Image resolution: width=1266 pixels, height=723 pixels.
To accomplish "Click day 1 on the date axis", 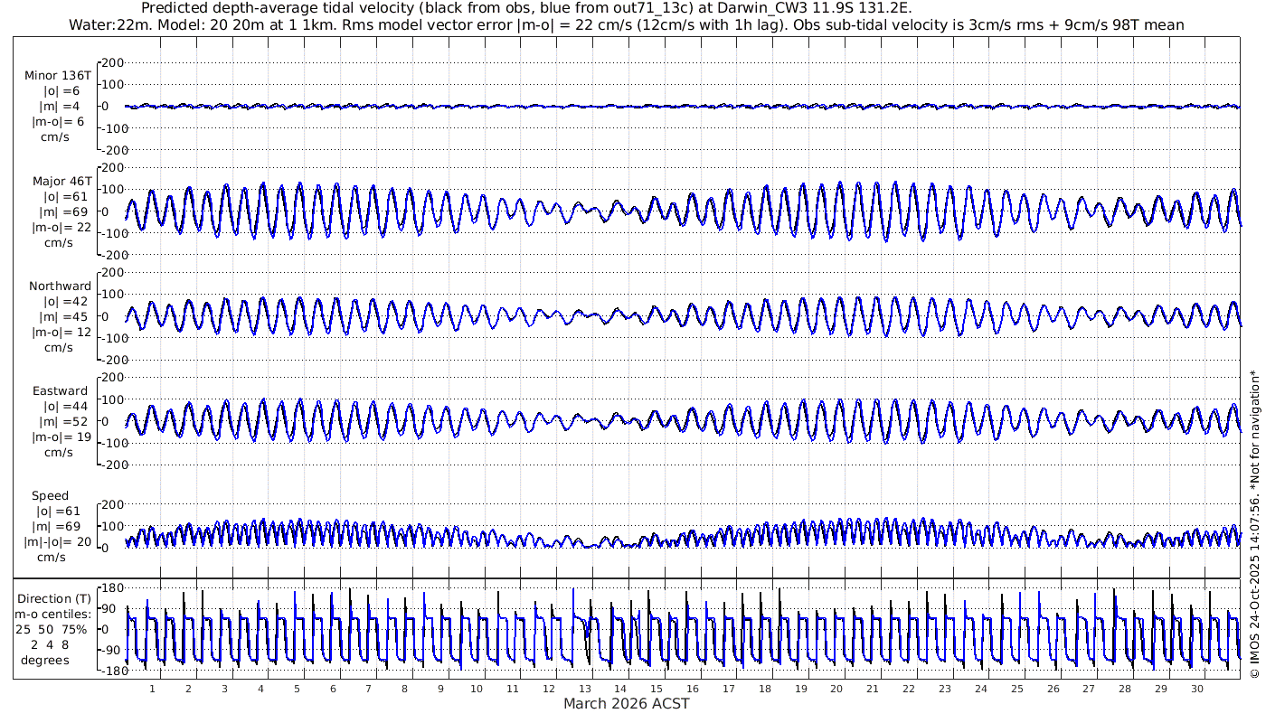I will pos(153,689).
